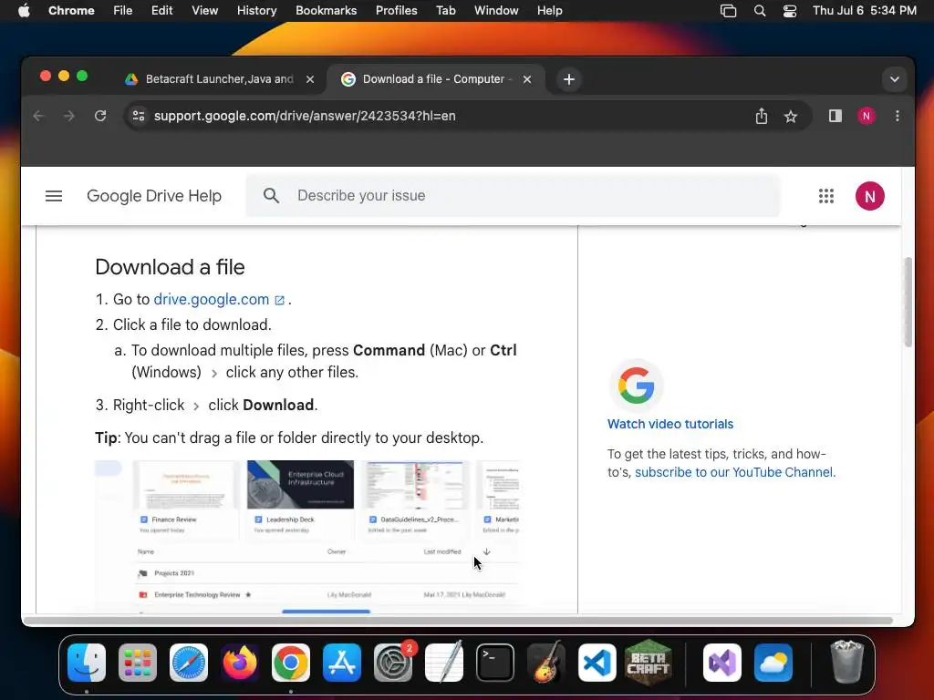The height and width of the screenshot is (700, 934).
Task: Open Terminal from the Dock
Action: [495, 663]
